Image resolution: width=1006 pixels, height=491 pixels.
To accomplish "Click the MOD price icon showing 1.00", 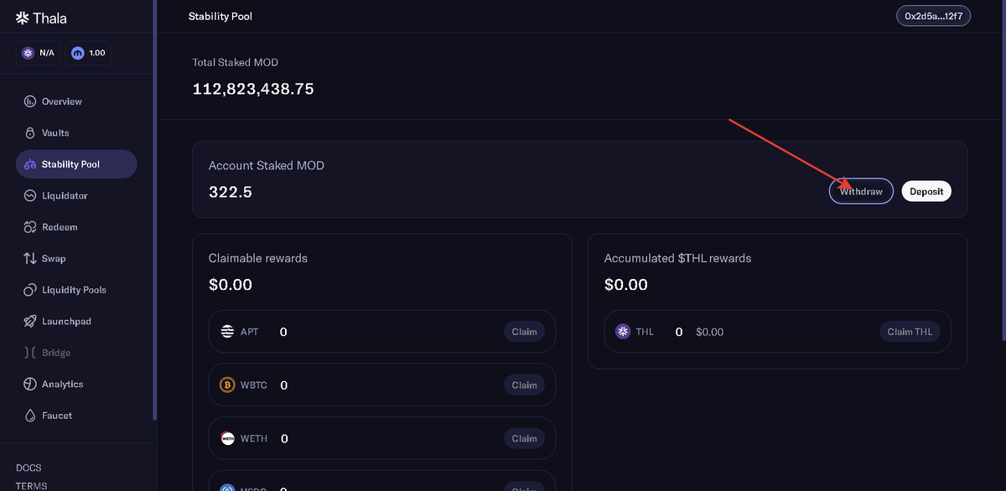I will point(78,53).
